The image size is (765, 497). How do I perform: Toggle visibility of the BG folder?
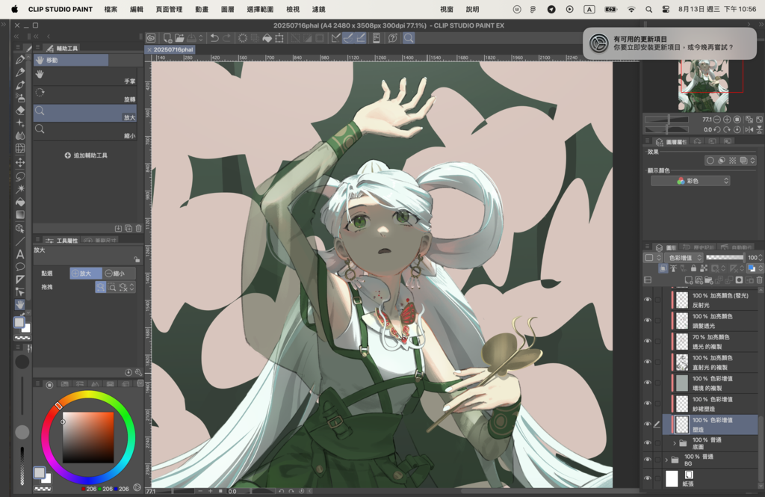point(648,460)
